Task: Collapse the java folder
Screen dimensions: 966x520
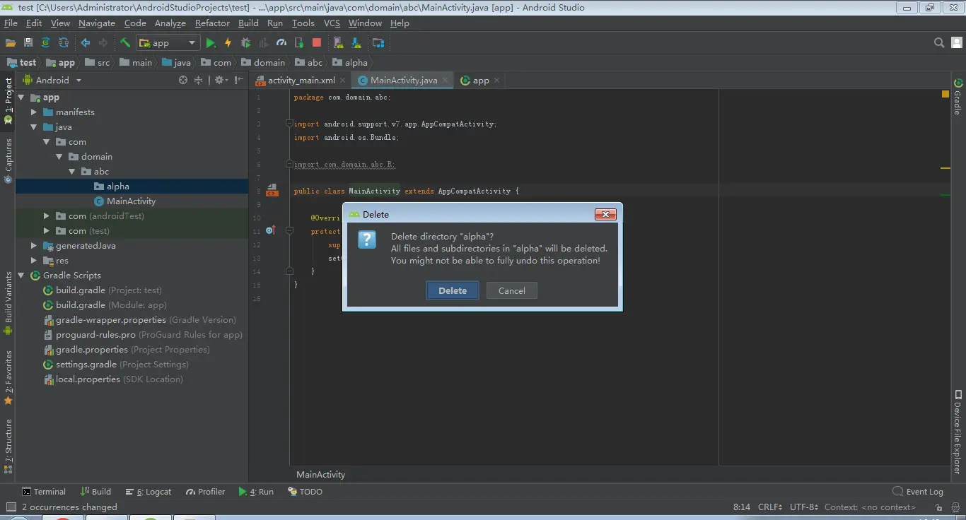Action: (x=34, y=127)
